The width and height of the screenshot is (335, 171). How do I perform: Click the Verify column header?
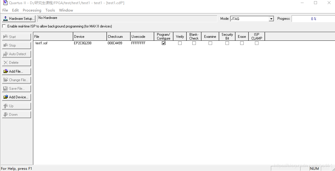pyautogui.click(x=180, y=37)
